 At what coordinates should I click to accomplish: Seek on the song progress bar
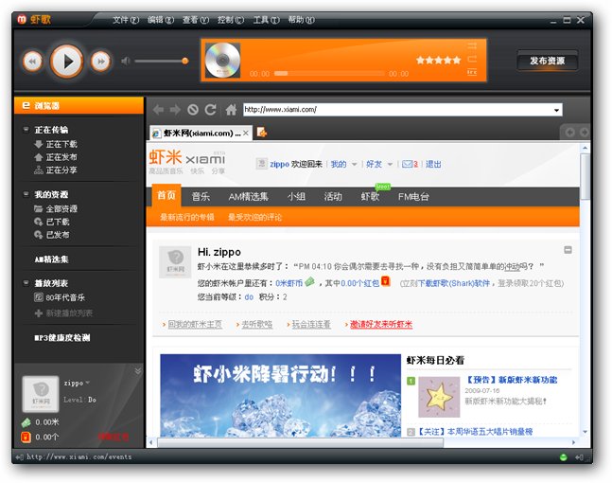tap(329, 74)
